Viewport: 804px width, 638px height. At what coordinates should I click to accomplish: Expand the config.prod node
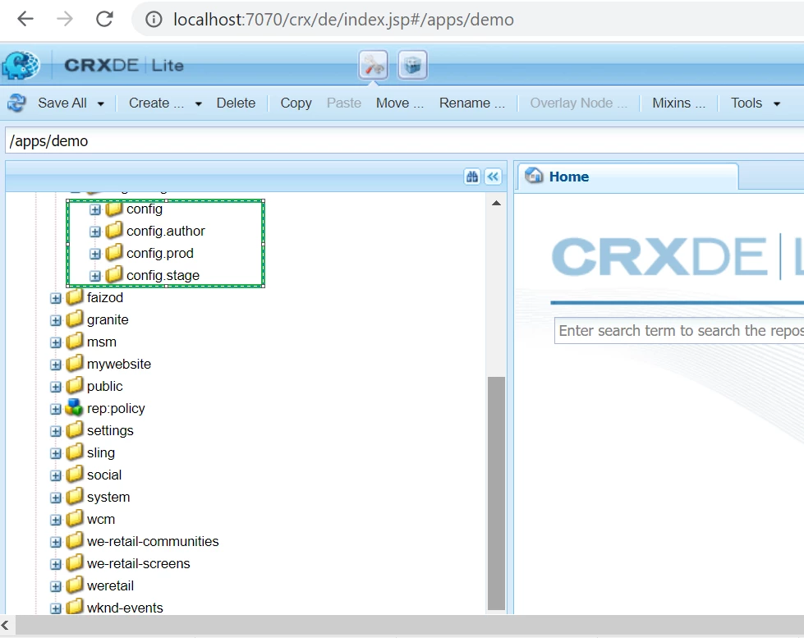click(95, 254)
